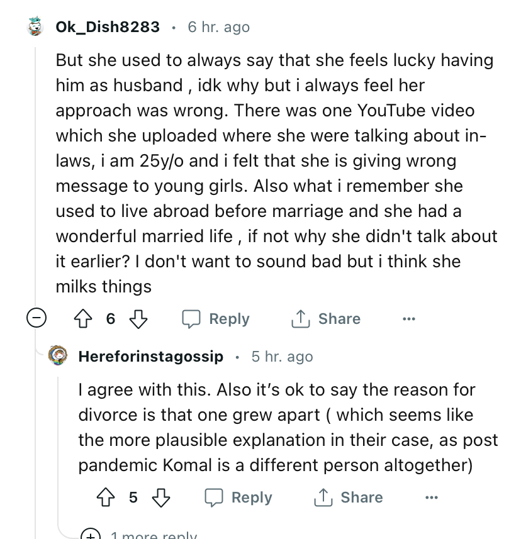
Task: Expand the hidden reply with plus icon
Action: (91, 535)
